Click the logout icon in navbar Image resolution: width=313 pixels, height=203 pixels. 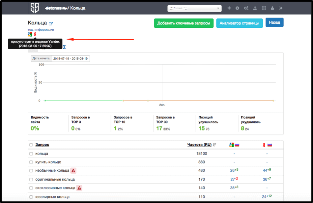[281, 8]
